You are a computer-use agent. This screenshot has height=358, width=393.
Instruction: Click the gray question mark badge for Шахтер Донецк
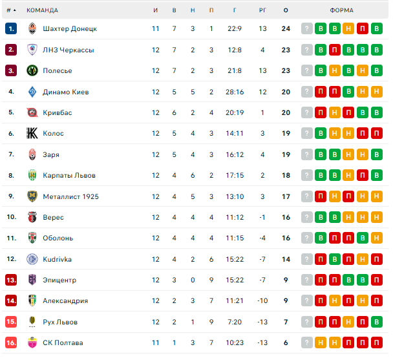306,28
